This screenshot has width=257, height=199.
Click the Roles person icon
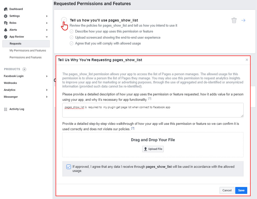6,23
